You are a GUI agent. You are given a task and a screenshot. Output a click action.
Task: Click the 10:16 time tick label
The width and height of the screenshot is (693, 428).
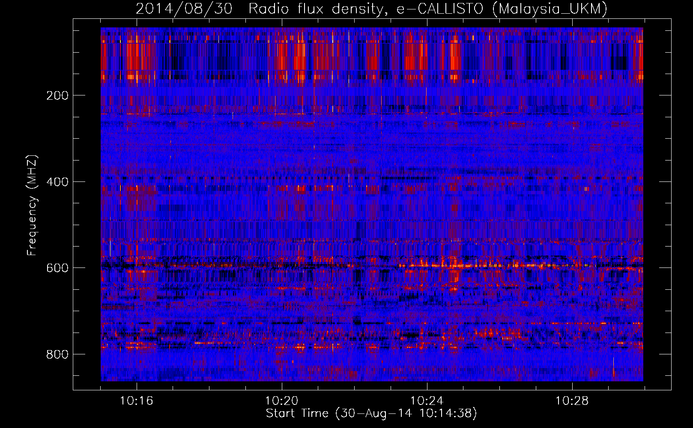[137, 401]
